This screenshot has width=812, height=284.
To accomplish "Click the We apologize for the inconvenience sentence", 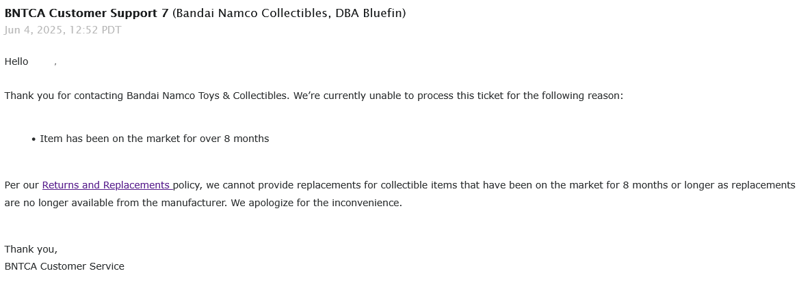I will tap(317, 202).
